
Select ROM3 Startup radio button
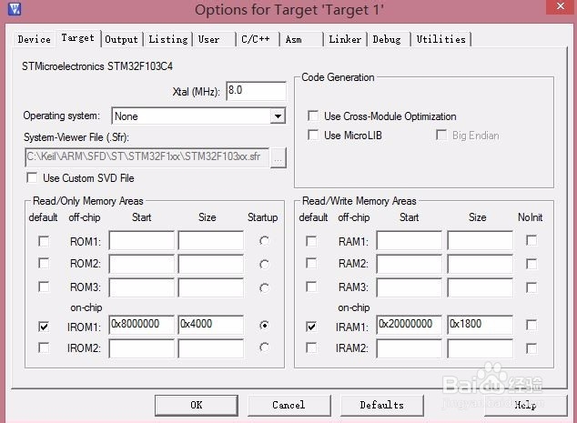point(264,287)
